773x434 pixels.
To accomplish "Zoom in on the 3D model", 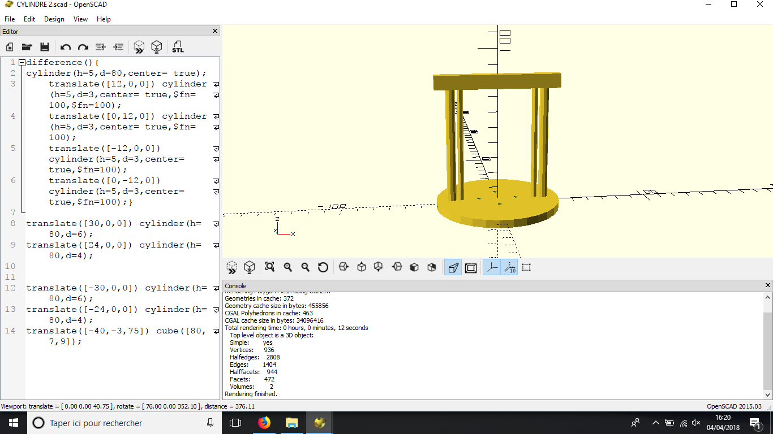I will (288, 267).
